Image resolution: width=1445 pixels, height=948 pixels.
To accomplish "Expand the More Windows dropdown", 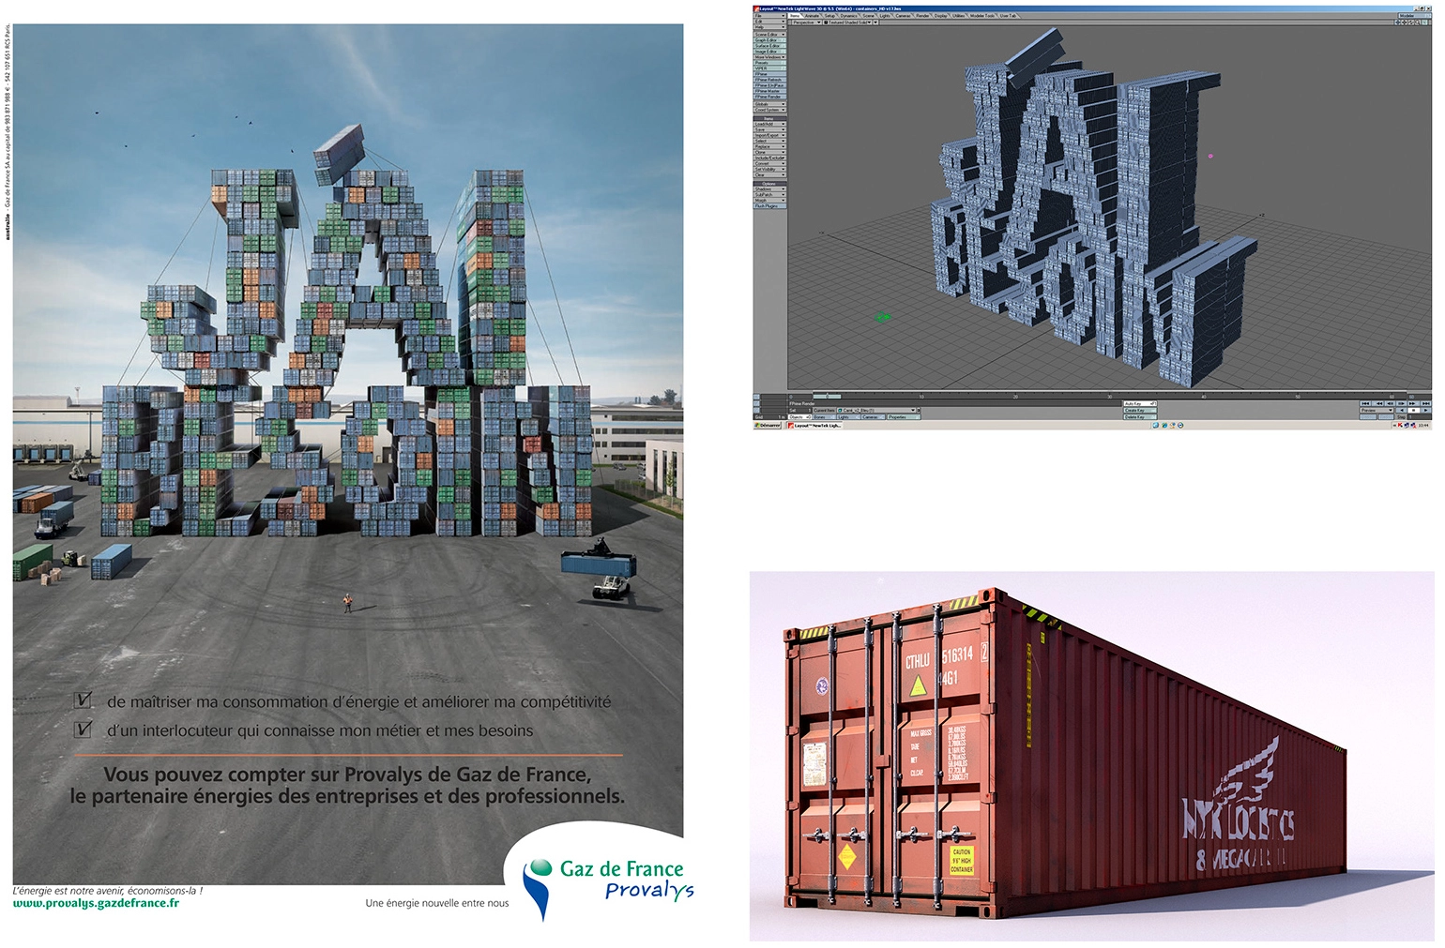I will (x=769, y=57).
